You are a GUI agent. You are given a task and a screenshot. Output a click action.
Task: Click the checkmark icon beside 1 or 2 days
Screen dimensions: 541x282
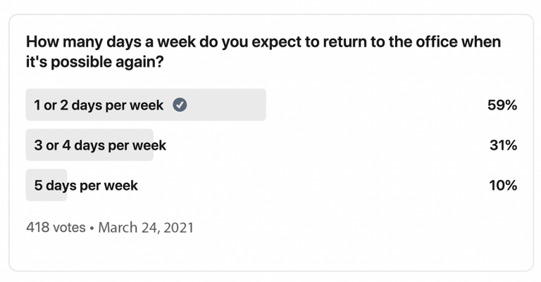coord(180,105)
